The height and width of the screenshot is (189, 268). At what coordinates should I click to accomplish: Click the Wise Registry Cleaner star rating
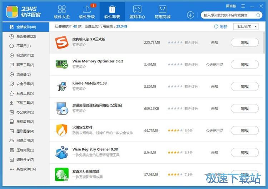[x=175, y=153]
